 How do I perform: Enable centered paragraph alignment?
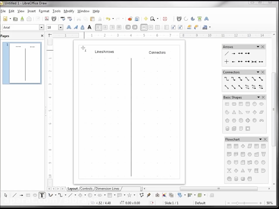tap(105, 27)
